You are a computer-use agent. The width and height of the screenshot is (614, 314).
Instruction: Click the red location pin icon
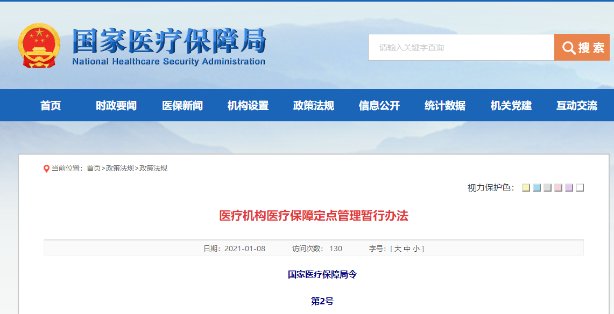[47, 169]
